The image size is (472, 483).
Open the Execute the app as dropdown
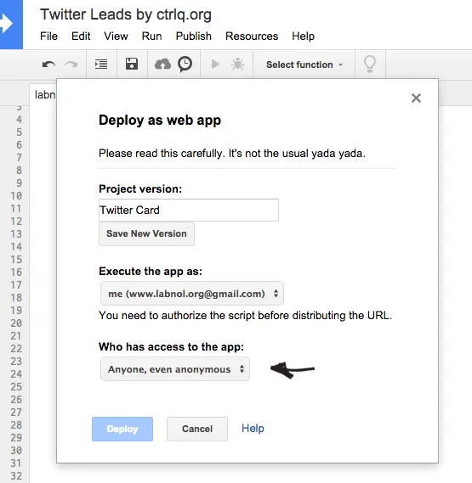pyautogui.click(x=192, y=294)
